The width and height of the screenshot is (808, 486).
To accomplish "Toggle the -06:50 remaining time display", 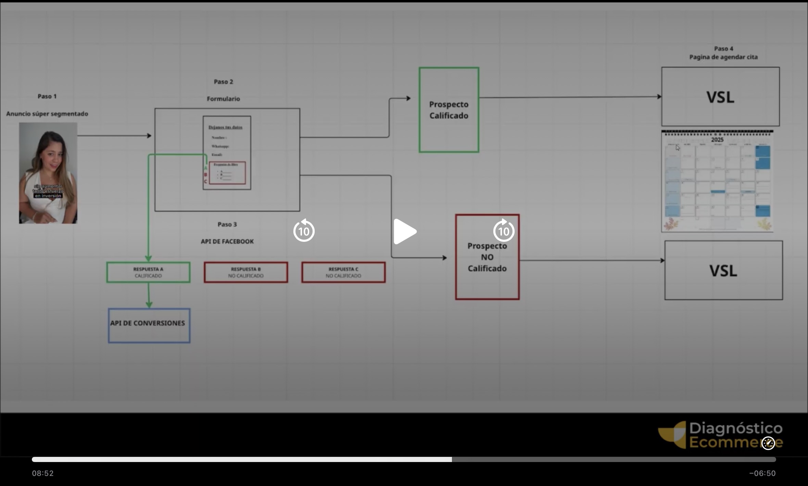I will pyautogui.click(x=762, y=473).
